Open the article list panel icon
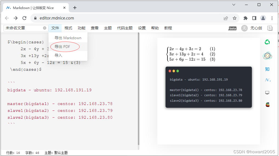The height and width of the screenshot is (156, 279). [270, 28]
